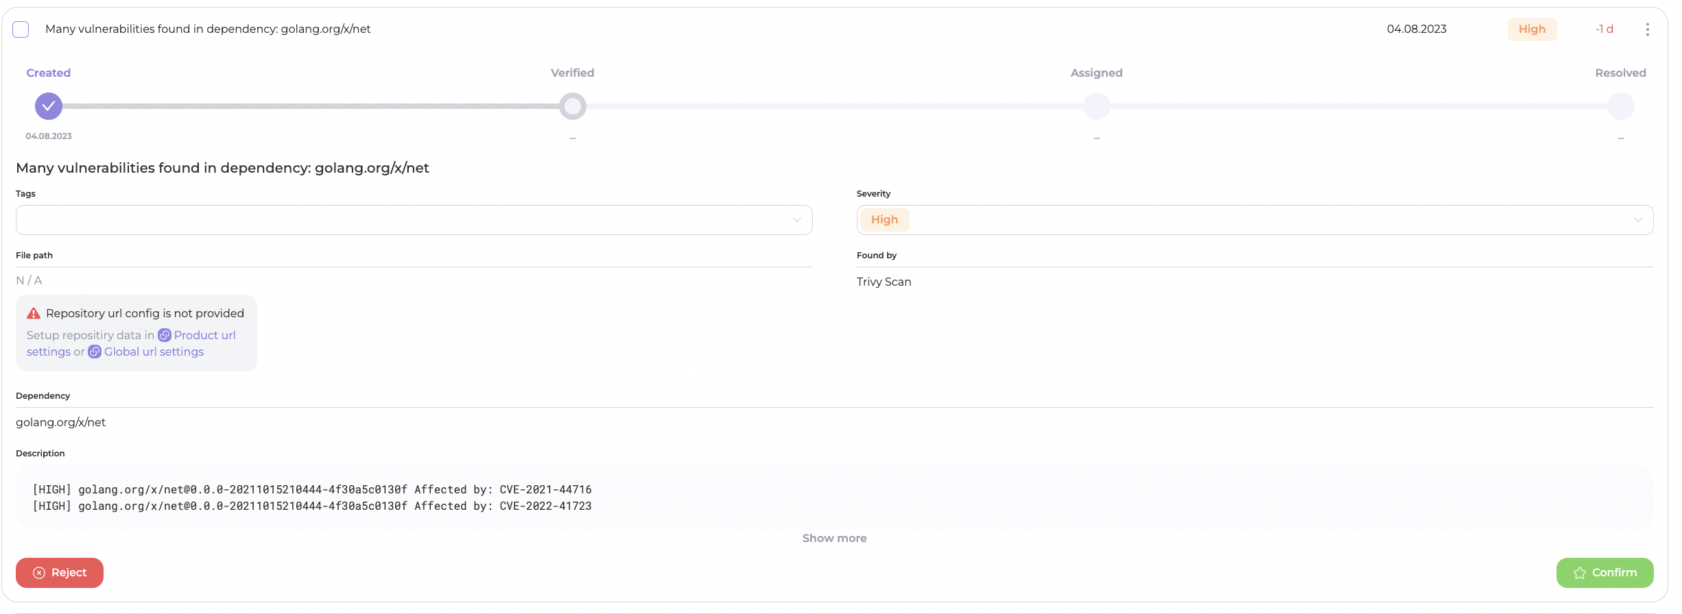Open the Severity dropdown chevron
Image resolution: width=1682 pixels, height=614 pixels.
click(x=1637, y=220)
